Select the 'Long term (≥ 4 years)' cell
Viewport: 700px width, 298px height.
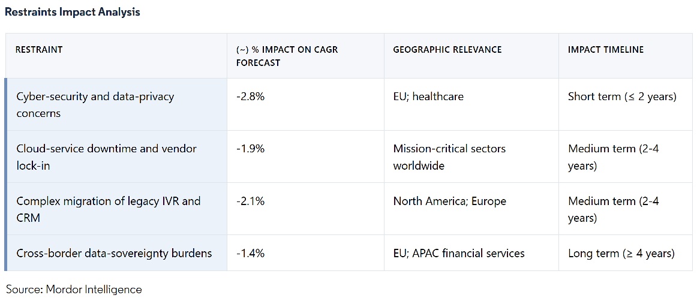click(x=621, y=253)
